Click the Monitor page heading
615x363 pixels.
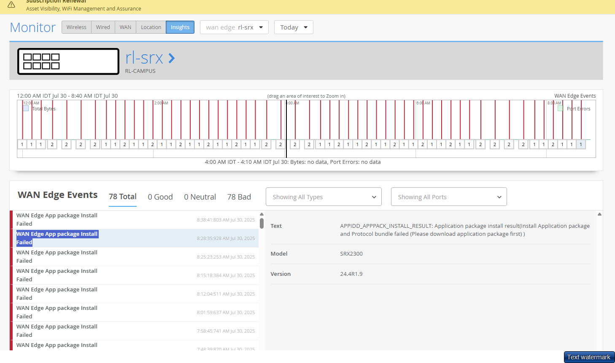(33, 27)
